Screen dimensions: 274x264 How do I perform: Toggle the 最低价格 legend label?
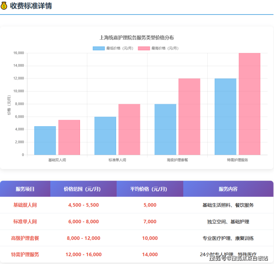(x=120, y=48)
